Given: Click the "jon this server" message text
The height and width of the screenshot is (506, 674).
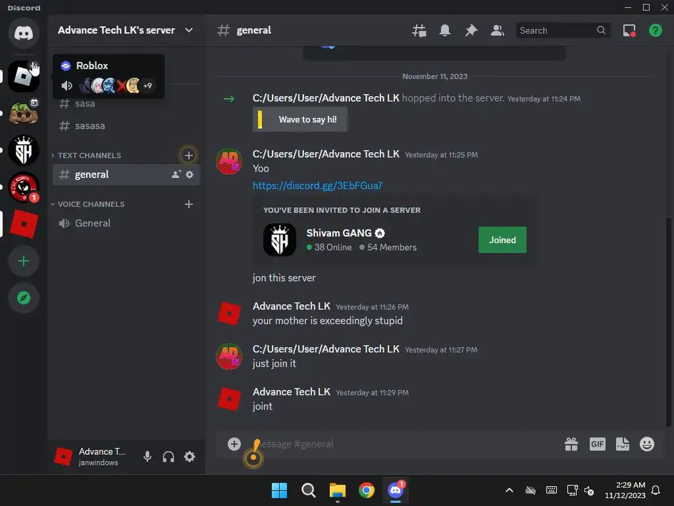Looking at the screenshot, I should point(284,278).
